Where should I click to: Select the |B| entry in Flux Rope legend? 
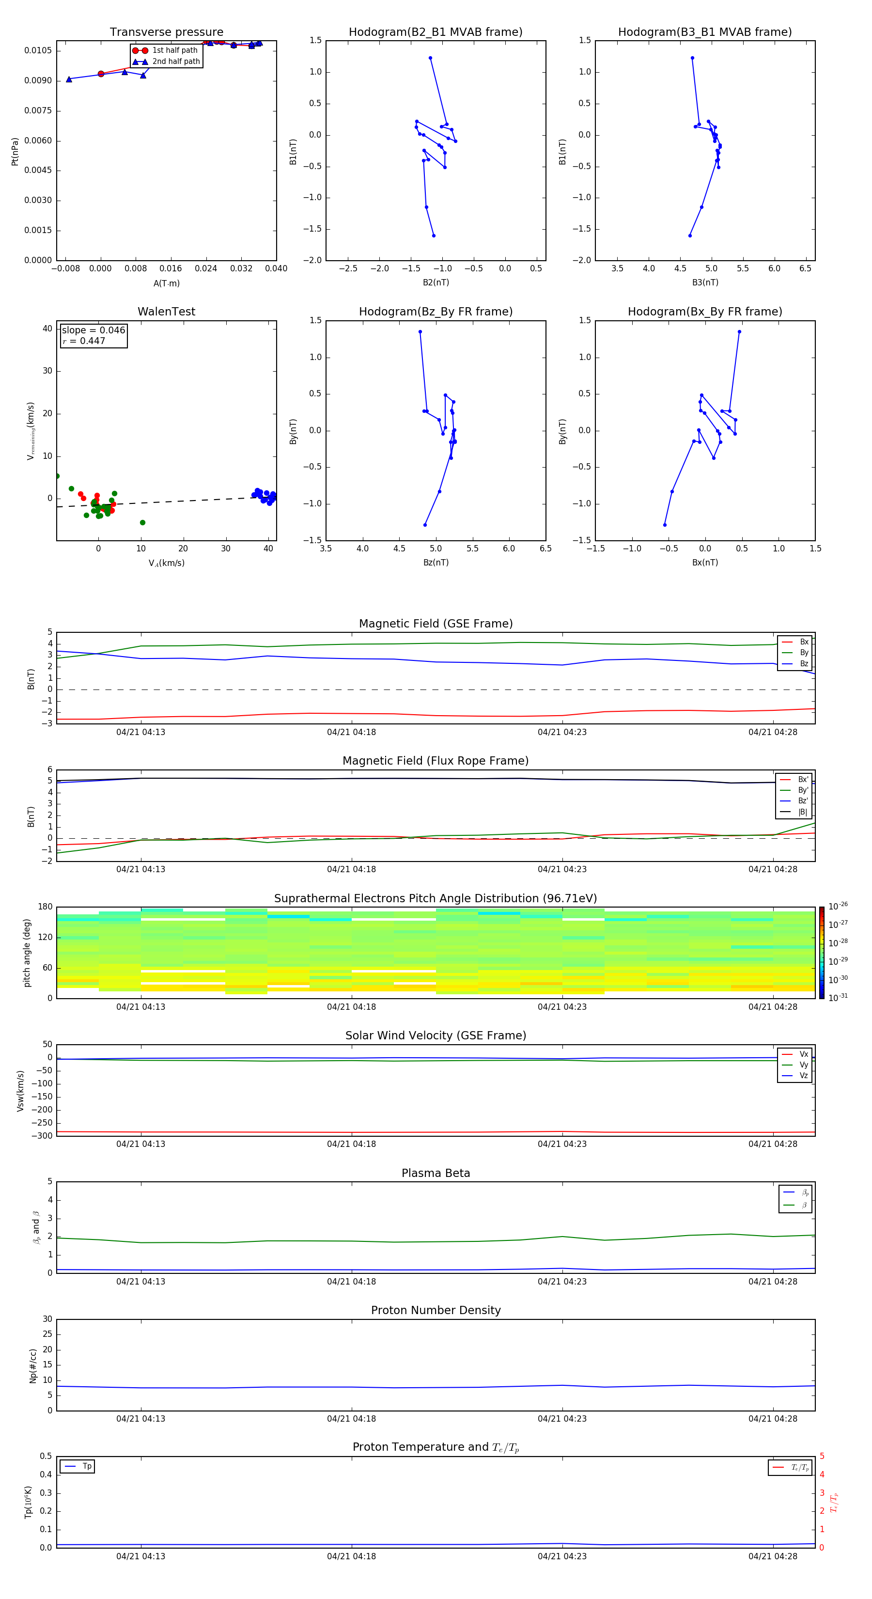[794, 812]
